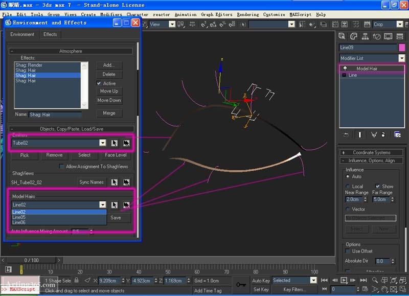Click the Delete effect button
Screen dimensions: 409x296
tap(109, 74)
